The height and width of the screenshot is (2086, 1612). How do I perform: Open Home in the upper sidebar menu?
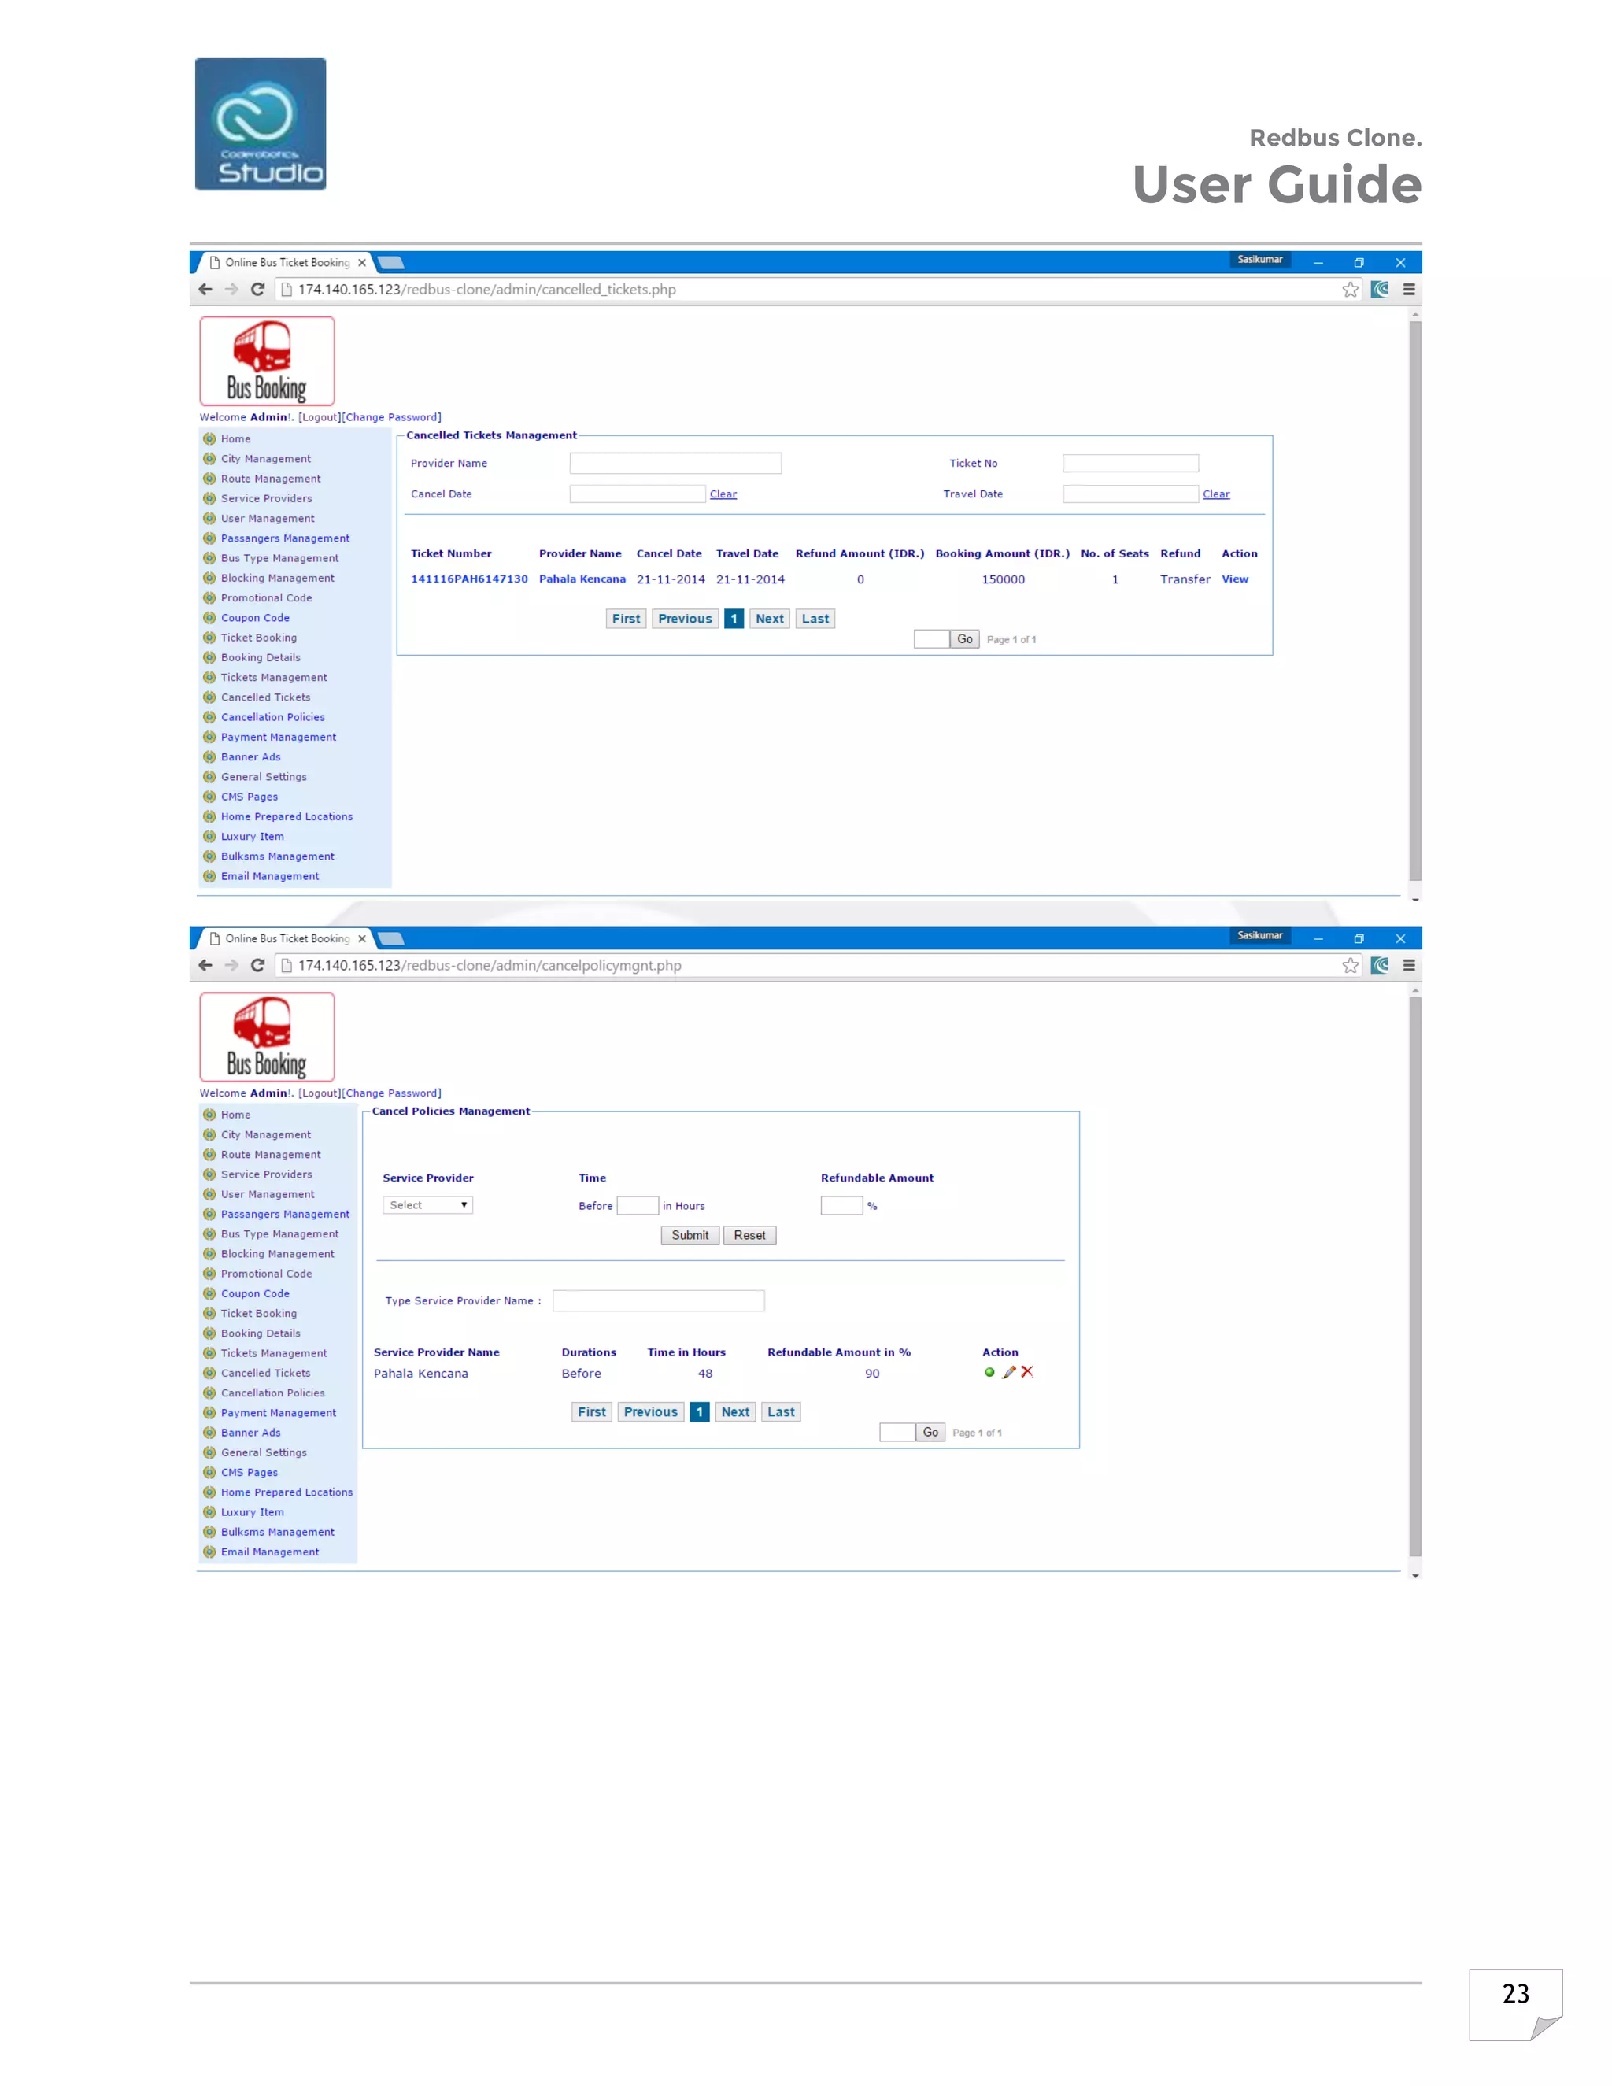(236, 439)
